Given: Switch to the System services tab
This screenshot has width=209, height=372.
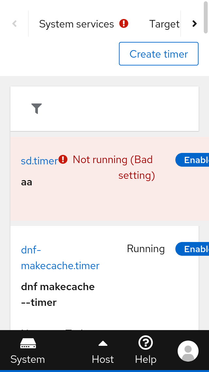Looking at the screenshot, I should pos(77,24).
